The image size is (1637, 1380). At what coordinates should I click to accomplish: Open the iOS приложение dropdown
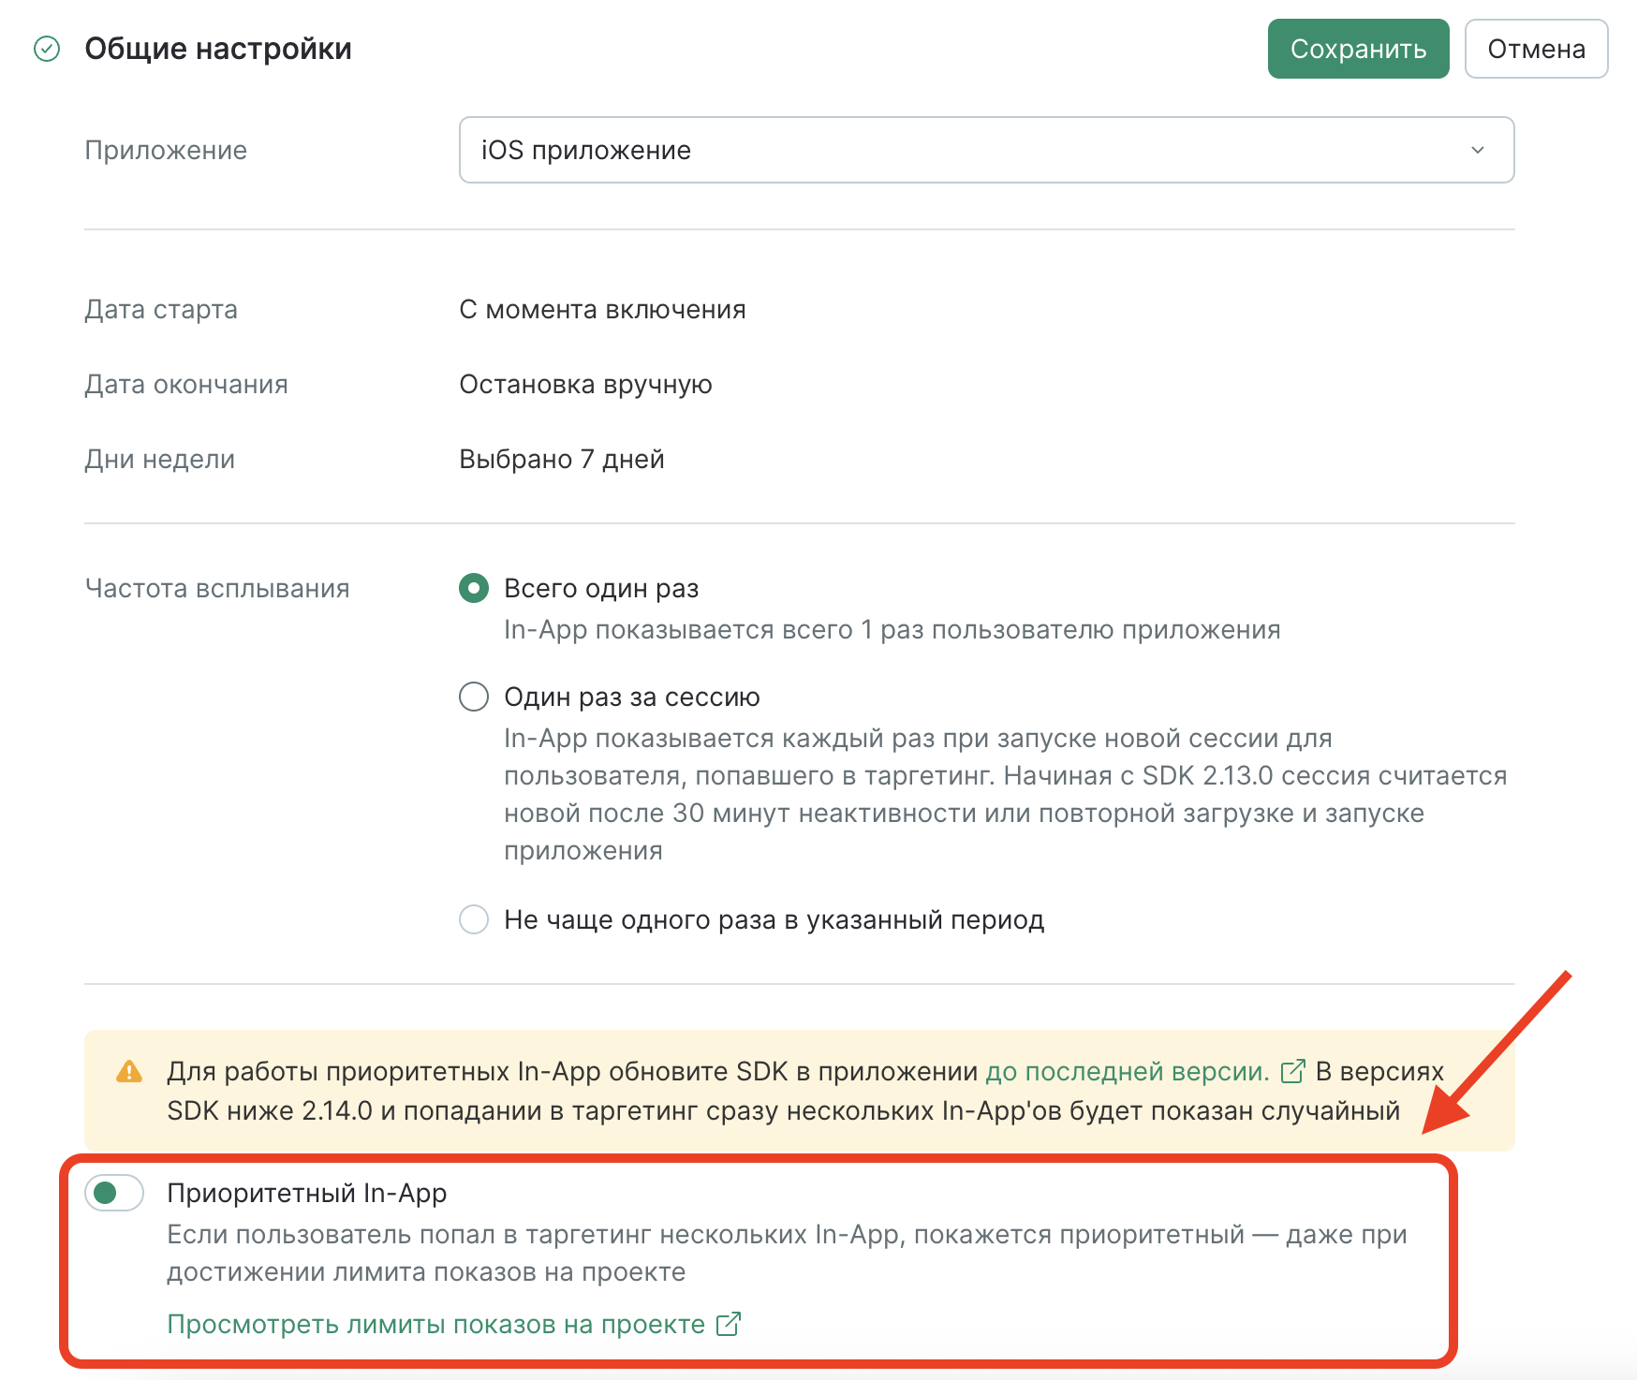coord(986,150)
